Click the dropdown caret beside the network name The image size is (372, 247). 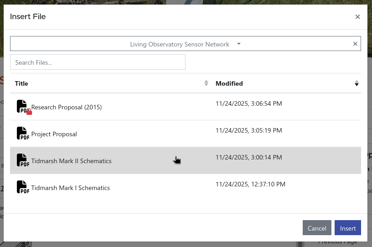239,44
